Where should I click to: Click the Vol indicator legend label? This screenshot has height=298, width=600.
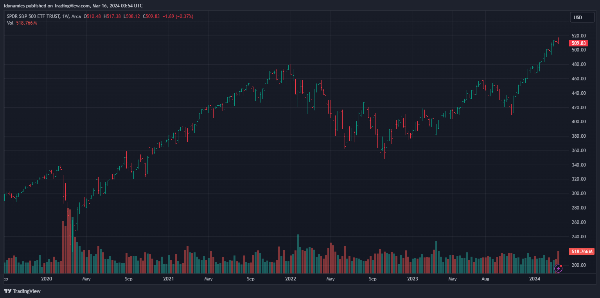tap(10, 23)
